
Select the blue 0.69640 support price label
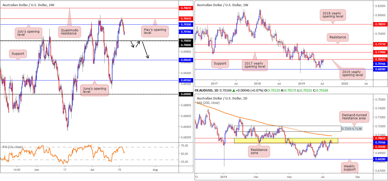(186, 60)
